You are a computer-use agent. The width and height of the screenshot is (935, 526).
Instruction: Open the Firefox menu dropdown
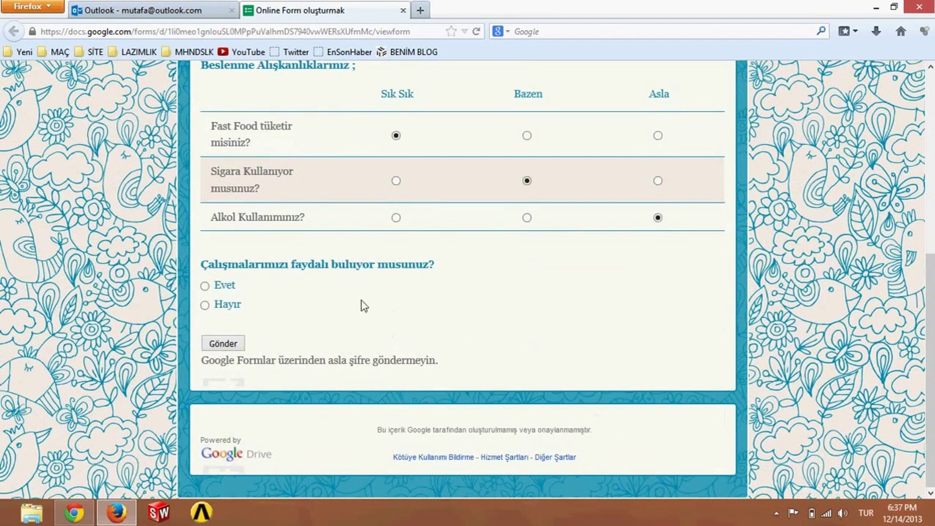pos(32,6)
